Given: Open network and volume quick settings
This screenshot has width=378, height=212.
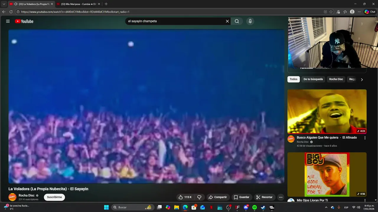Looking at the screenshot, I should click(x=357, y=207).
